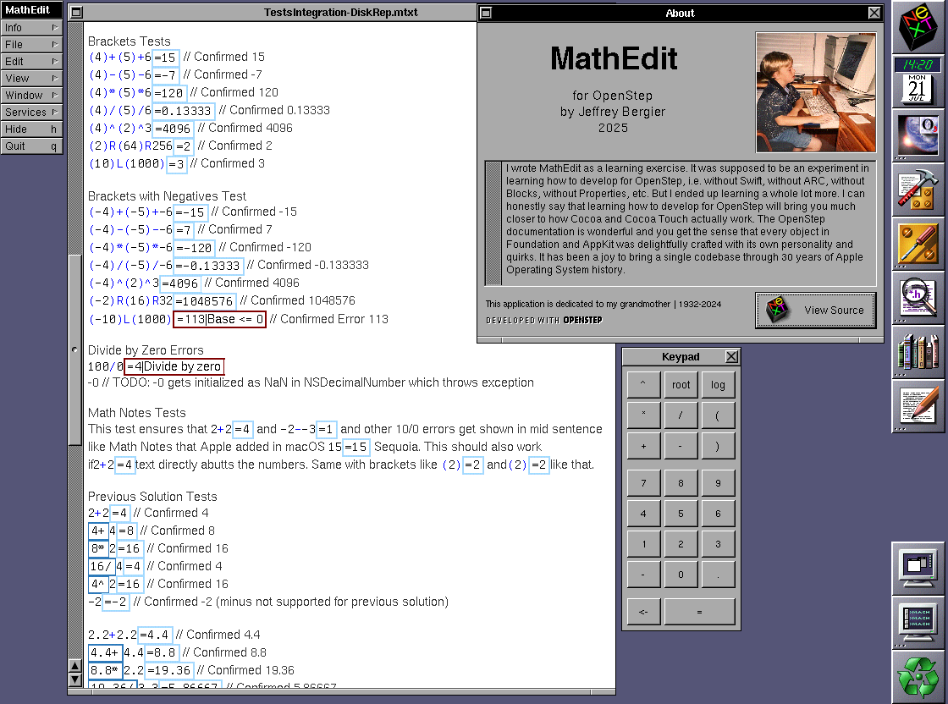The image size is (948, 704).
Task: Select Hide from the MathEdit menu
Action: (x=31, y=129)
